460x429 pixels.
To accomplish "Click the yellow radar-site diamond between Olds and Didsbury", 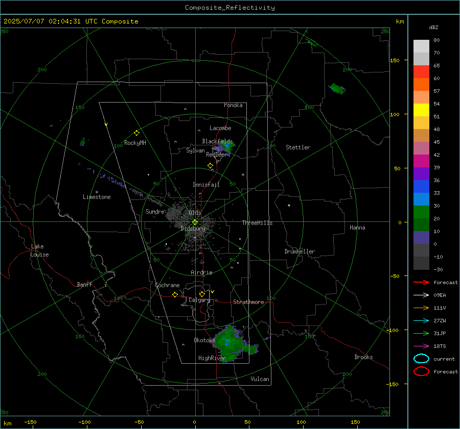I will pos(195,222).
